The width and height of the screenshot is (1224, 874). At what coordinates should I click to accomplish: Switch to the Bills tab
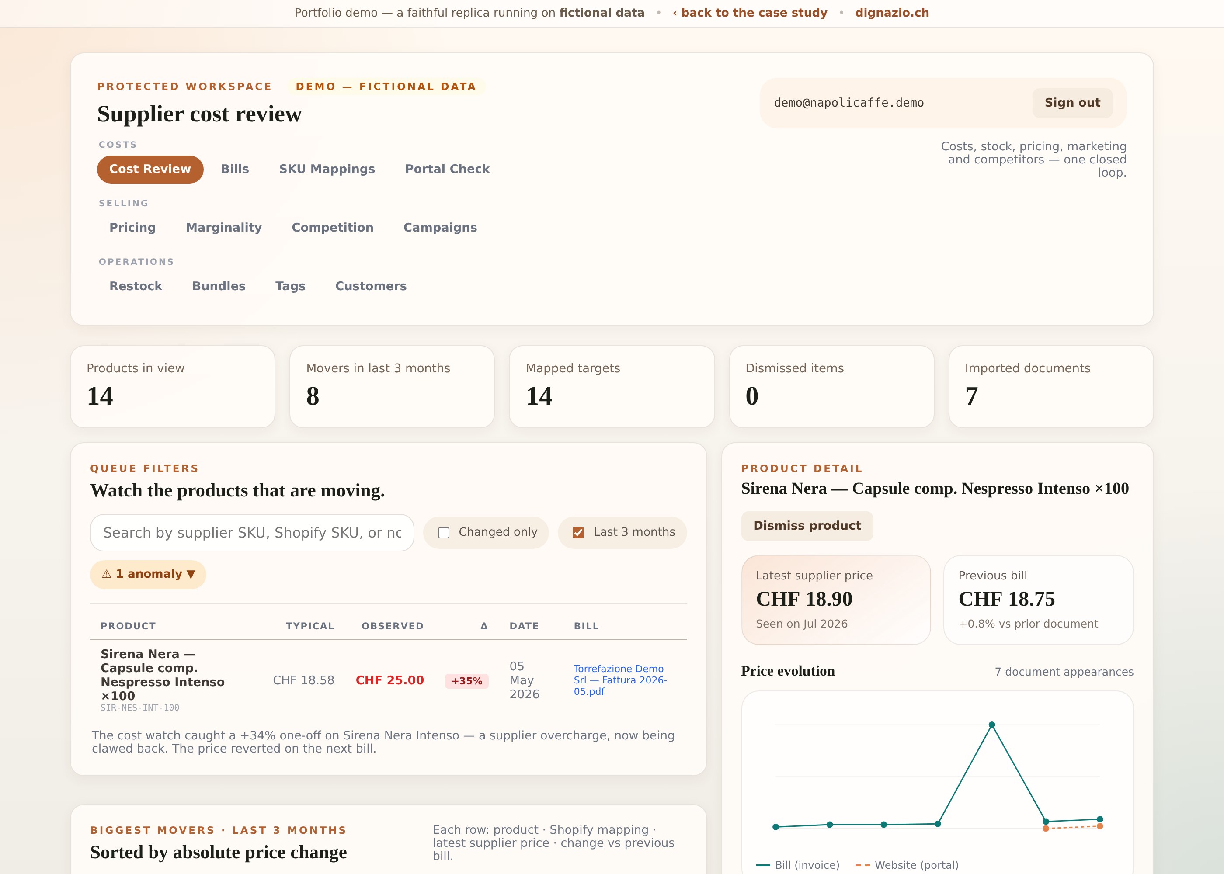tap(235, 169)
